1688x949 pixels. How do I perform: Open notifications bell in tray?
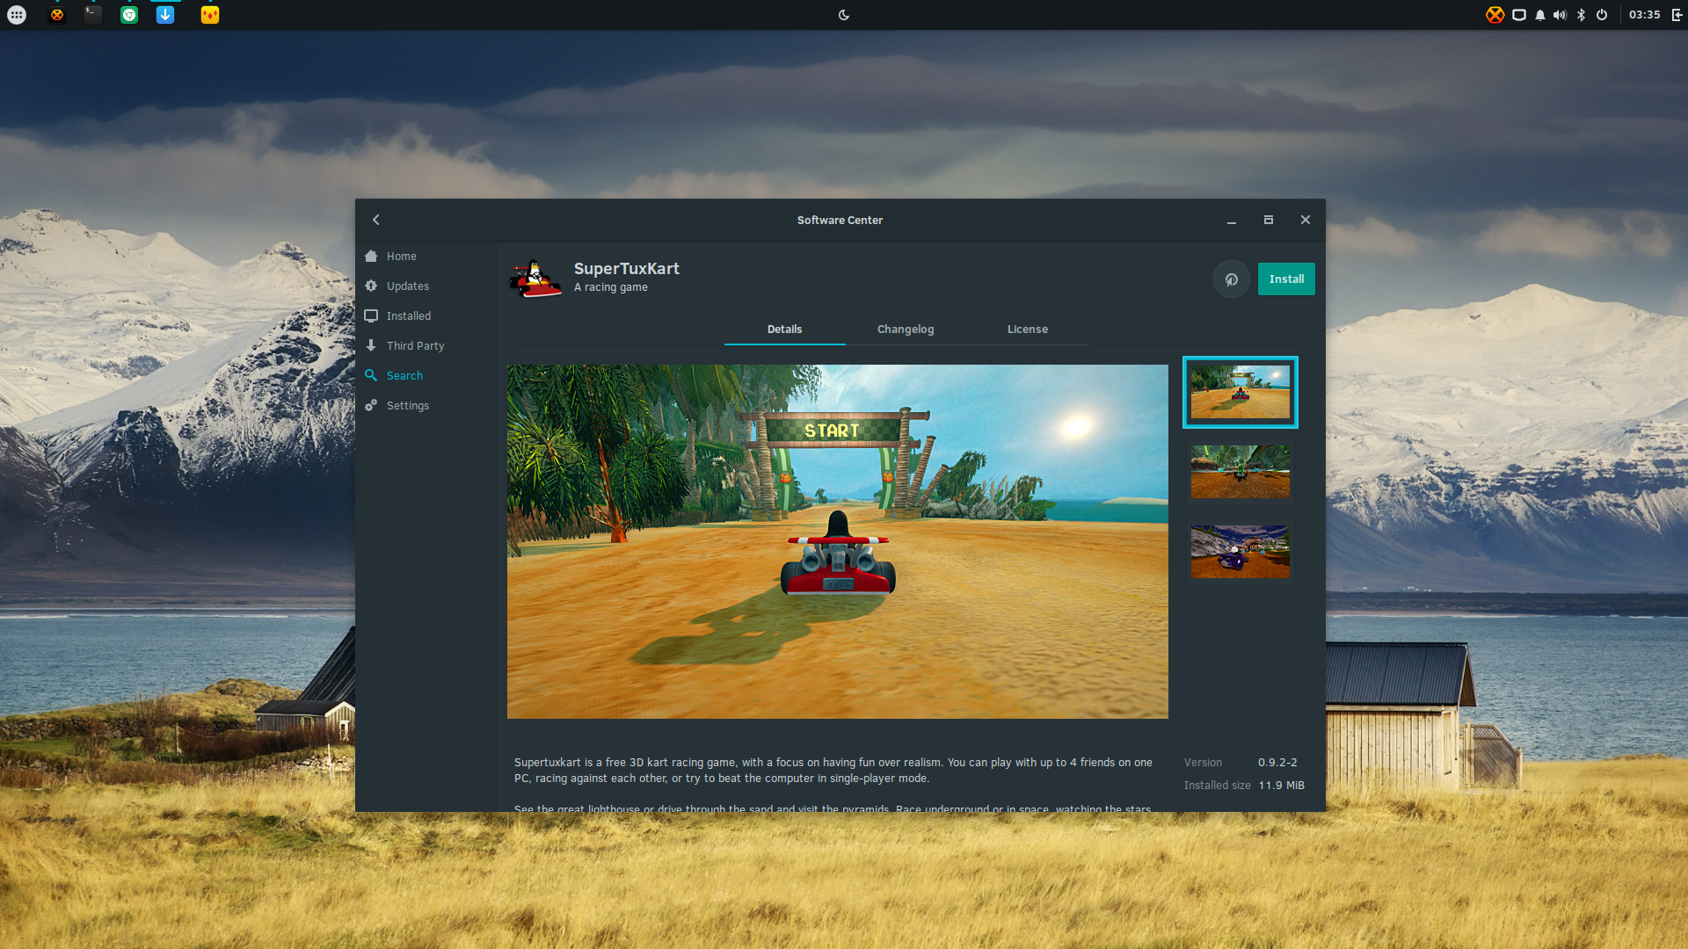pyautogui.click(x=1540, y=15)
